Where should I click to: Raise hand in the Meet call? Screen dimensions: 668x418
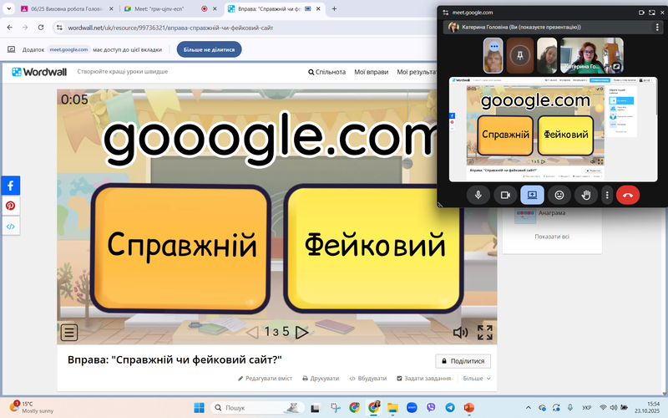(586, 195)
